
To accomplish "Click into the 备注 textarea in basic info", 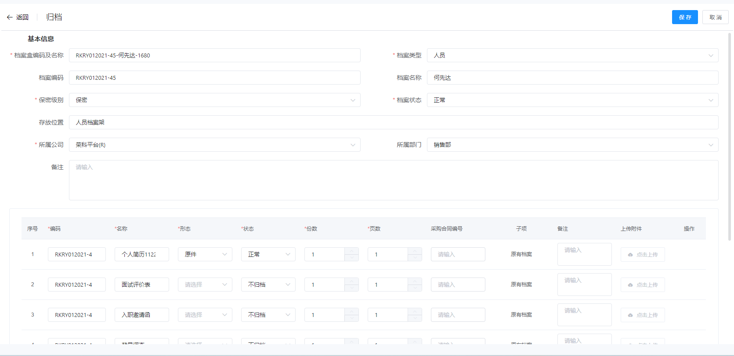I will pos(393,180).
